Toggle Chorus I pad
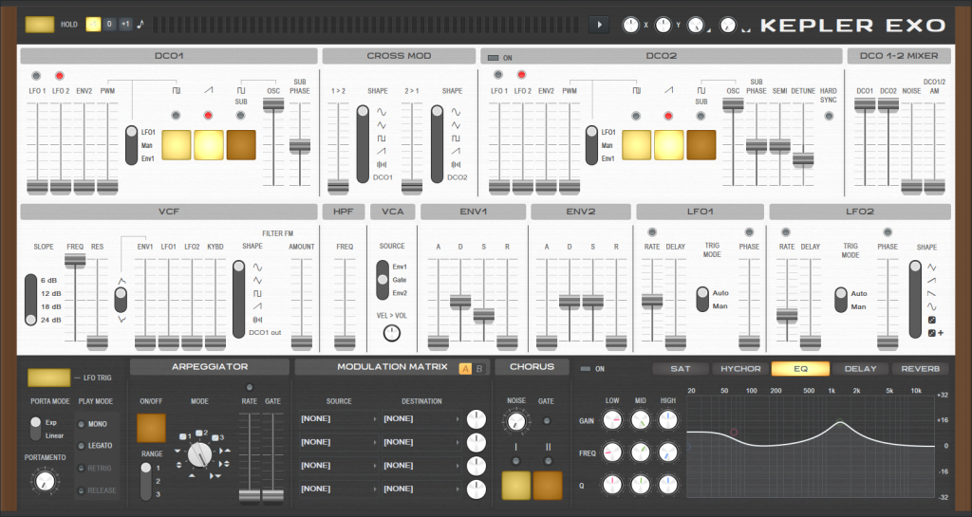The width and height of the screenshot is (972, 517). [515, 486]
